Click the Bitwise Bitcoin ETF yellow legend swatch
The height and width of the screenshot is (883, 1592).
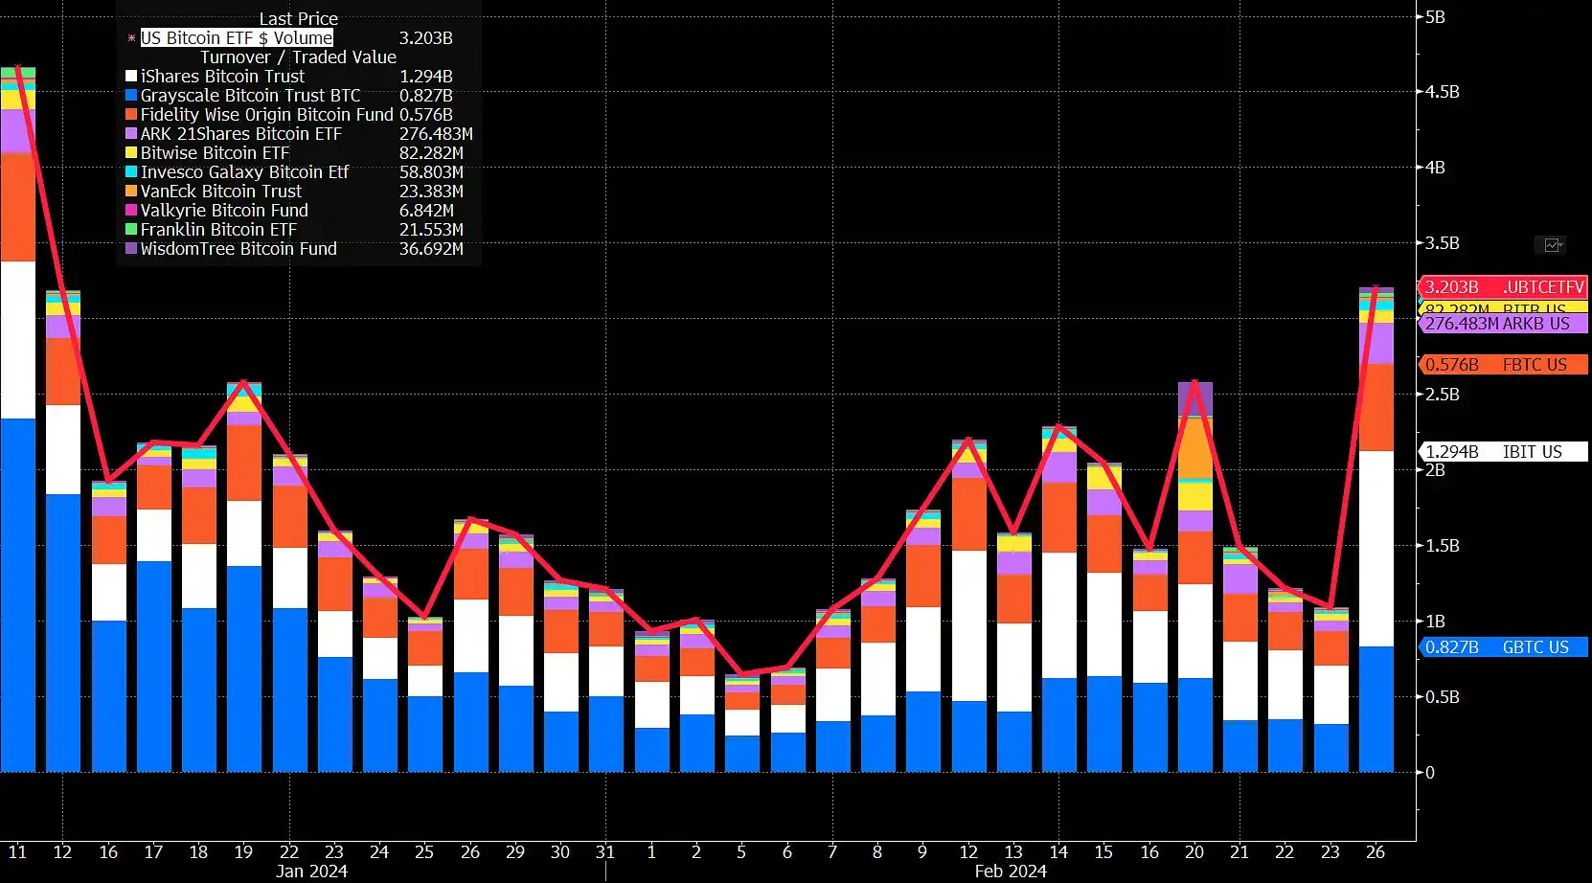[x=131, y=153]
